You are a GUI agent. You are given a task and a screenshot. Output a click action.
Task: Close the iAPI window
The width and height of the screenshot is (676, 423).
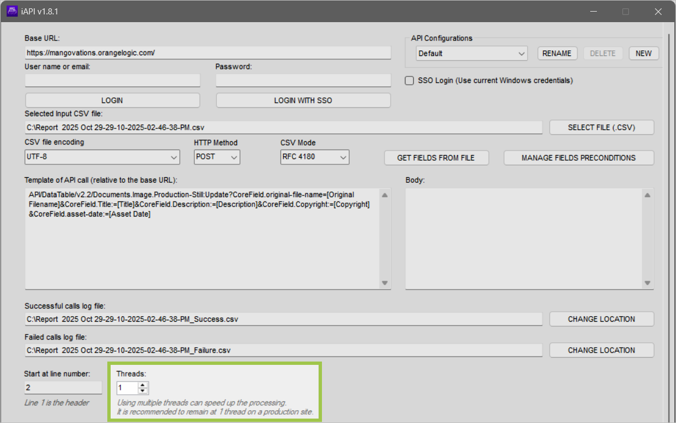(x=658, y=11)
